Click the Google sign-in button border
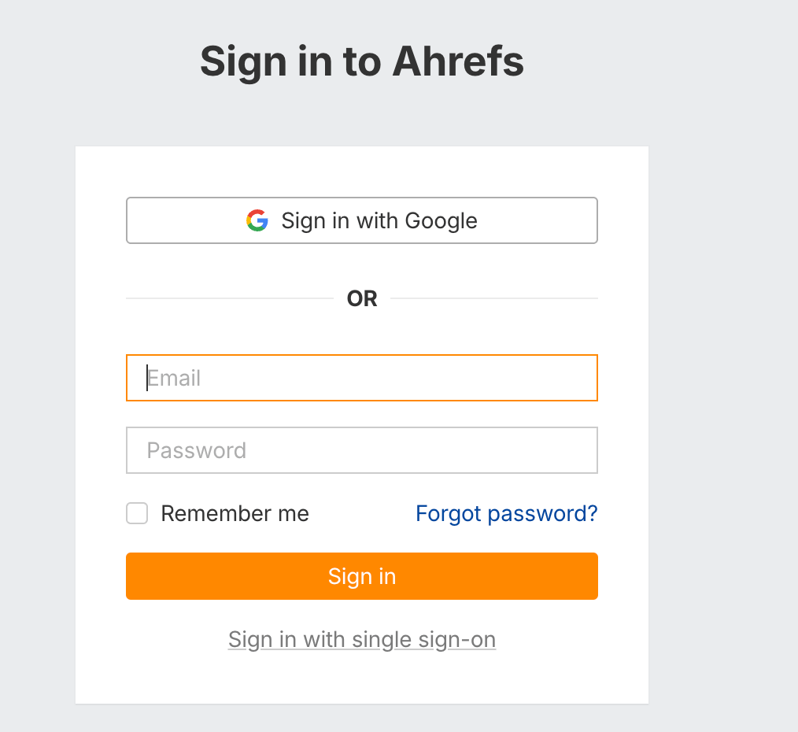The width and height of the screenshot is (798, 732). click(x=362, y=199)
